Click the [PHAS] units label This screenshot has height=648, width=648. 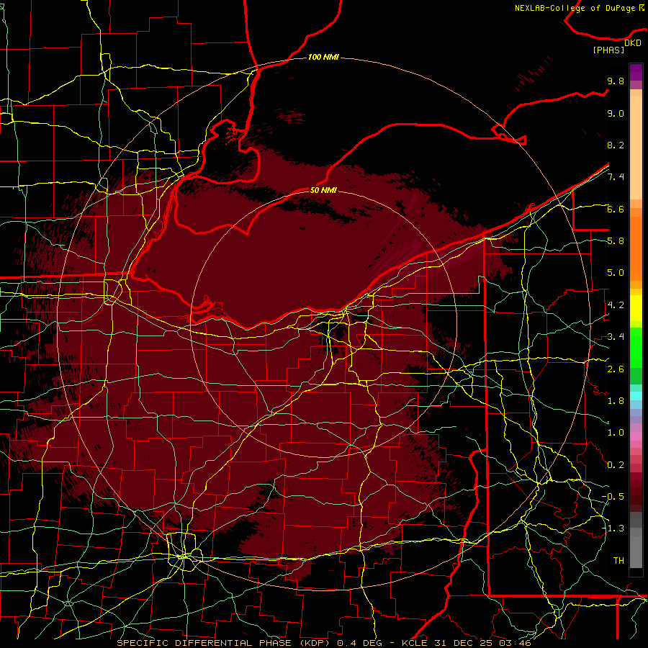608,50
